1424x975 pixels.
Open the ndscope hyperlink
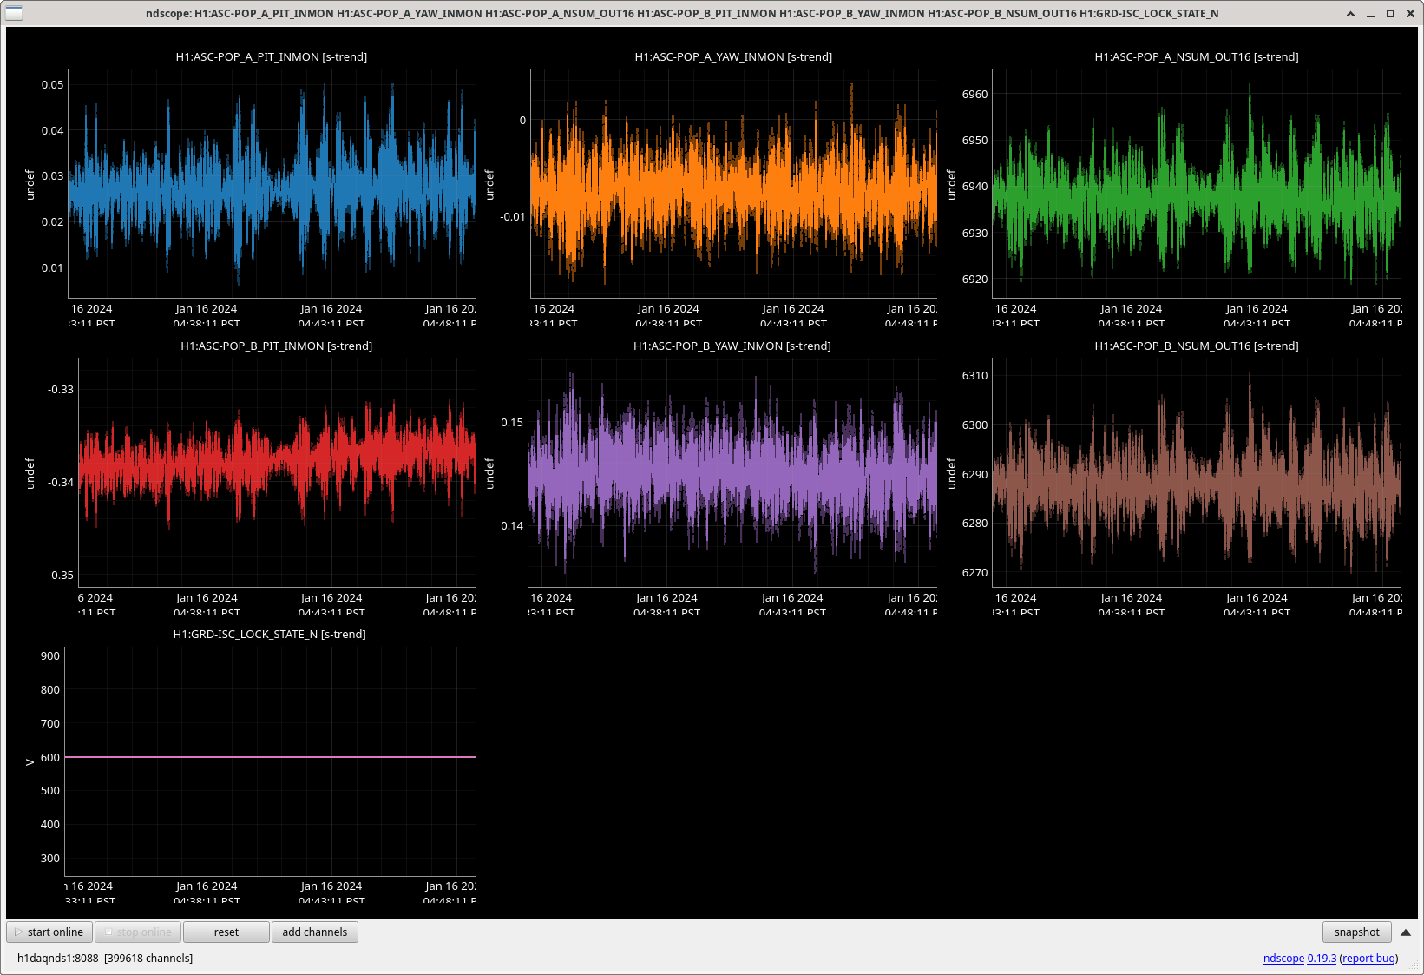click(x=1283, y=959)
